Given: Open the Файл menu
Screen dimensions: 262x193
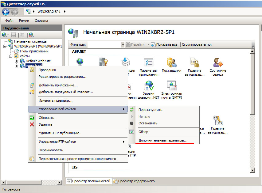Looking at the screenshot, I should pos(9,21).
